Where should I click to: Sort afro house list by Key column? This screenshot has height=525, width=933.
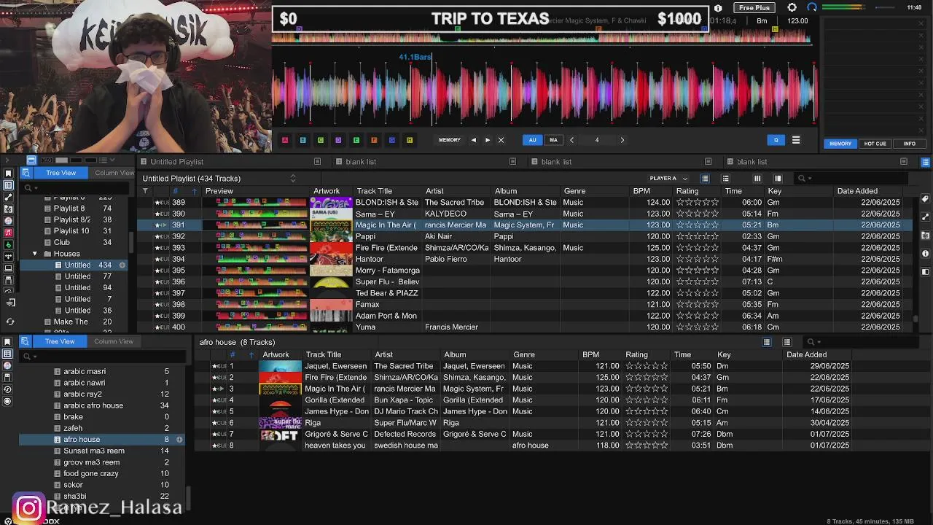tap(748, 355)
